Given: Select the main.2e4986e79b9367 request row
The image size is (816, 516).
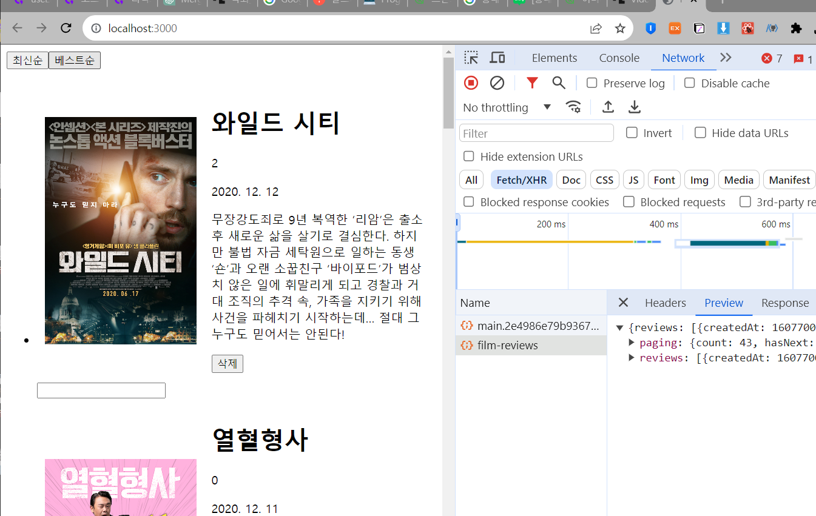Looking at the screenshot, I should [x=531, y=326].
